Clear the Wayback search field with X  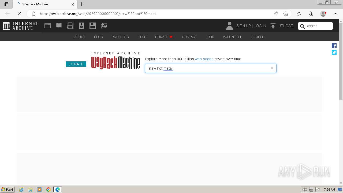(x=272, y=68)
